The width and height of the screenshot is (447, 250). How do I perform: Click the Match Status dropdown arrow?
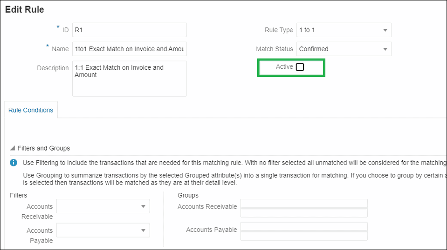[385, 49]
